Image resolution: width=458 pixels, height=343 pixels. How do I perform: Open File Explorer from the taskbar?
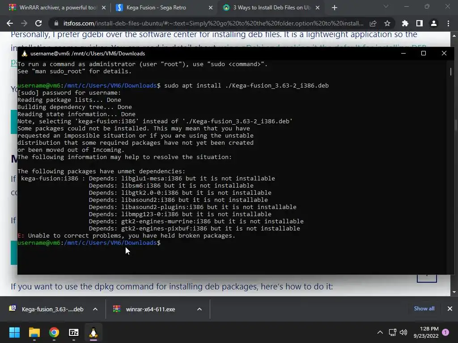[x=34, y=332]
